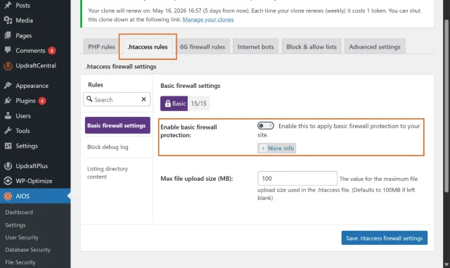Click the Comments bubble icon

tap(8, 50)
